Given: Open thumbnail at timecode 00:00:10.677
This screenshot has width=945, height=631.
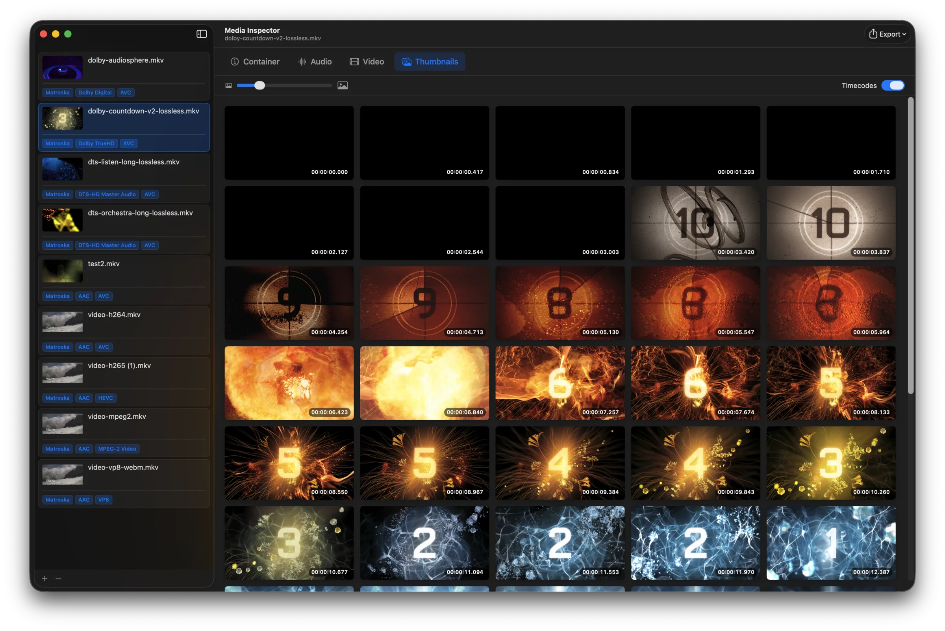Looking at the screenshot, I should tap(289, 543).
